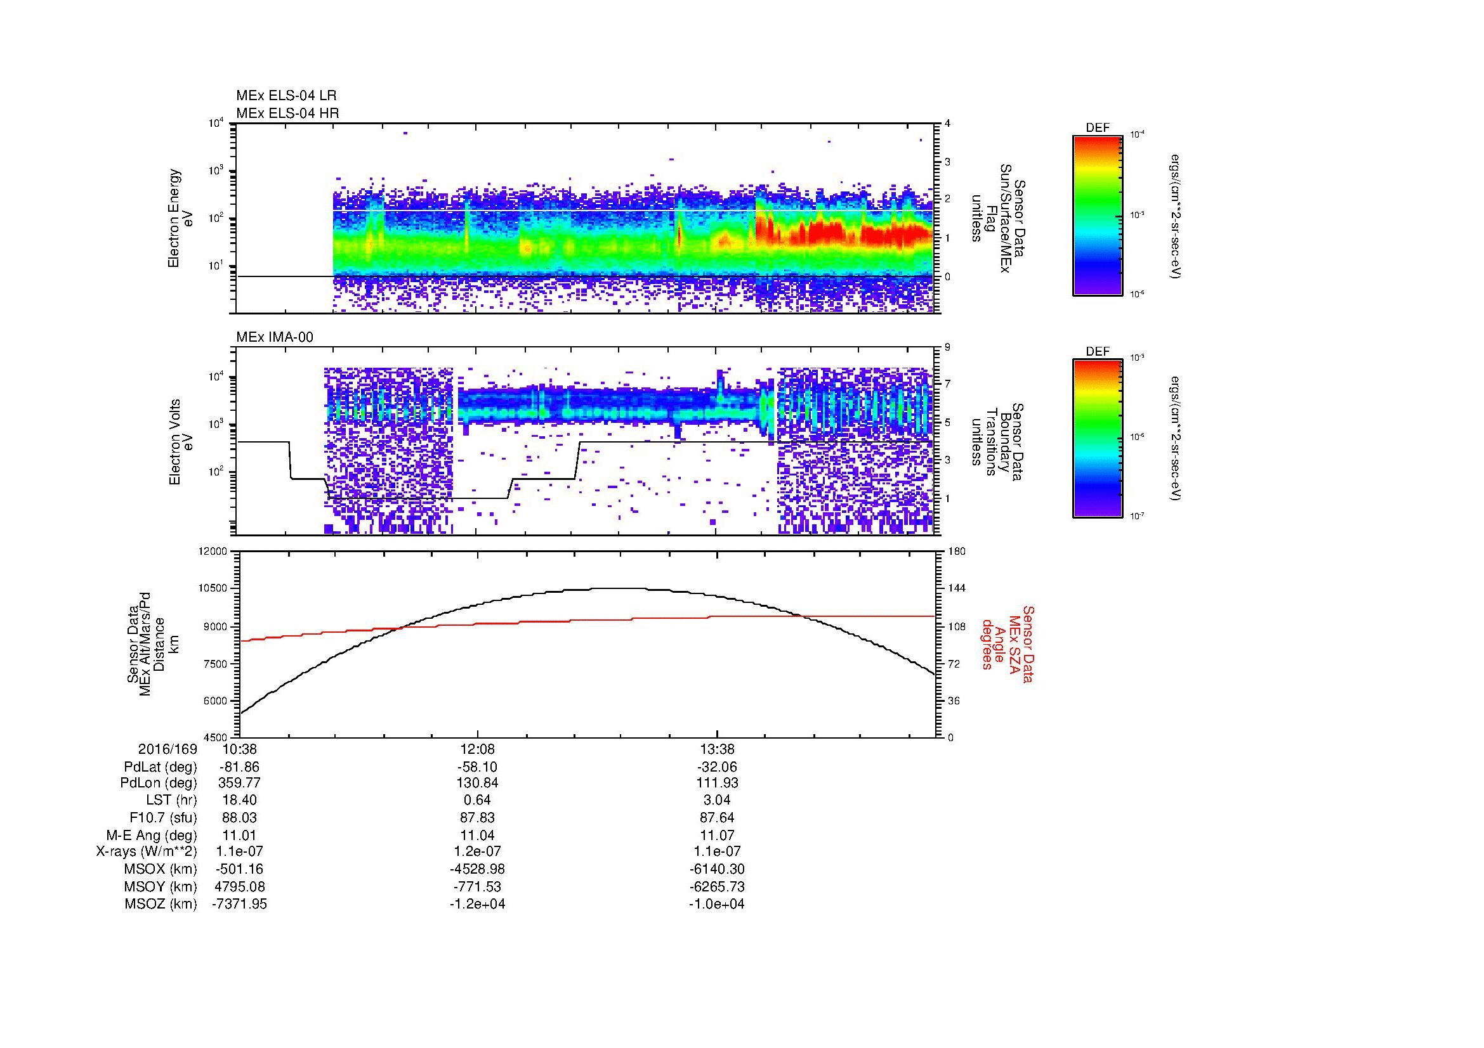Click the F10.7 value '88.03'
The width and height of the screenshot is (1484, 1048).
[x=240, y=818]
